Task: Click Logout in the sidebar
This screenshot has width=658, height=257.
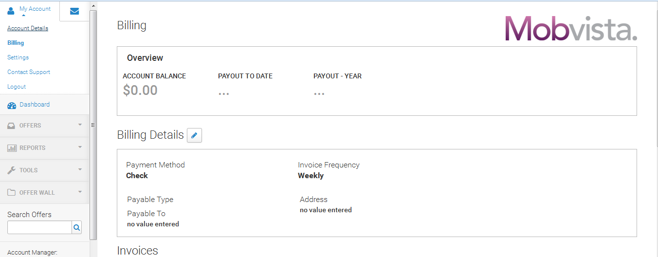Action: 17,87
